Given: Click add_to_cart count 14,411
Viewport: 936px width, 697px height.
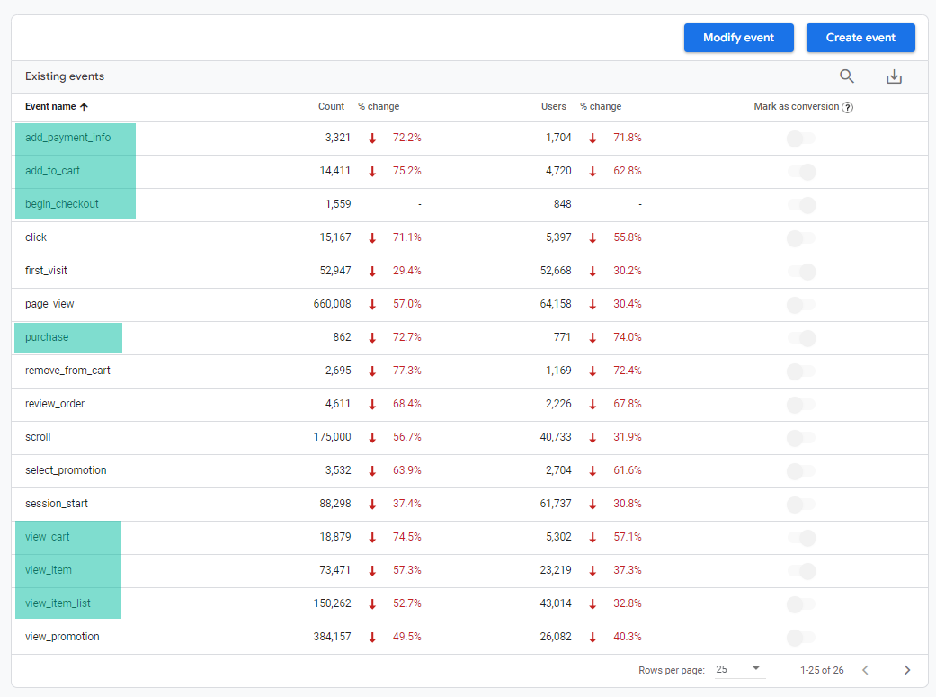Looking at the screenshot, I should click(334, 171).
